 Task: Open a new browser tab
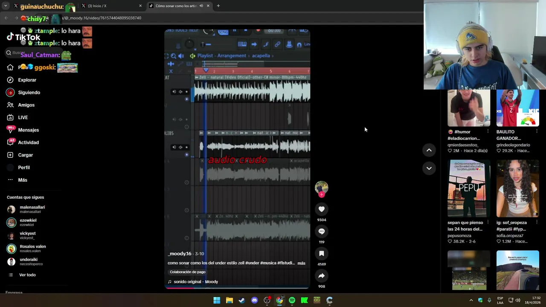pyautogui.click(x=218, y=6)
